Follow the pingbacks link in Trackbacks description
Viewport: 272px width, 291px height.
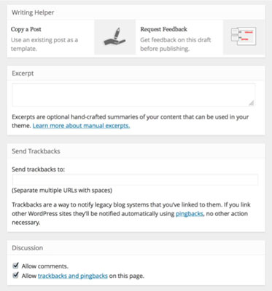click(190, 214)
